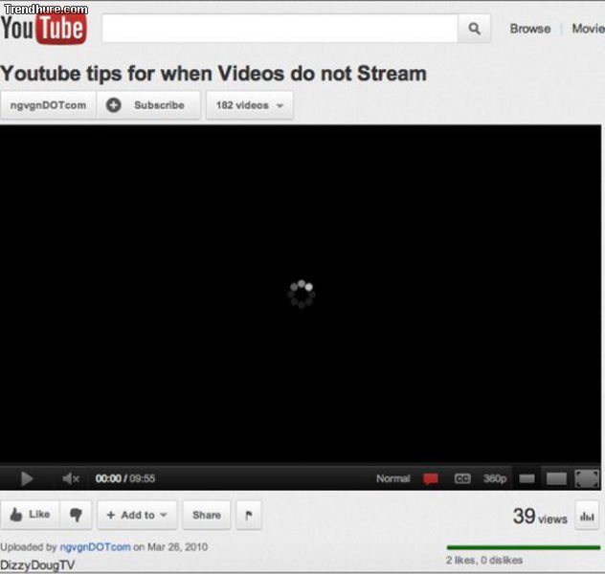Viewport: 605px width, 574px height.
Task: Click the thumbs-up Like button
Action: click(x=30, y=515)
